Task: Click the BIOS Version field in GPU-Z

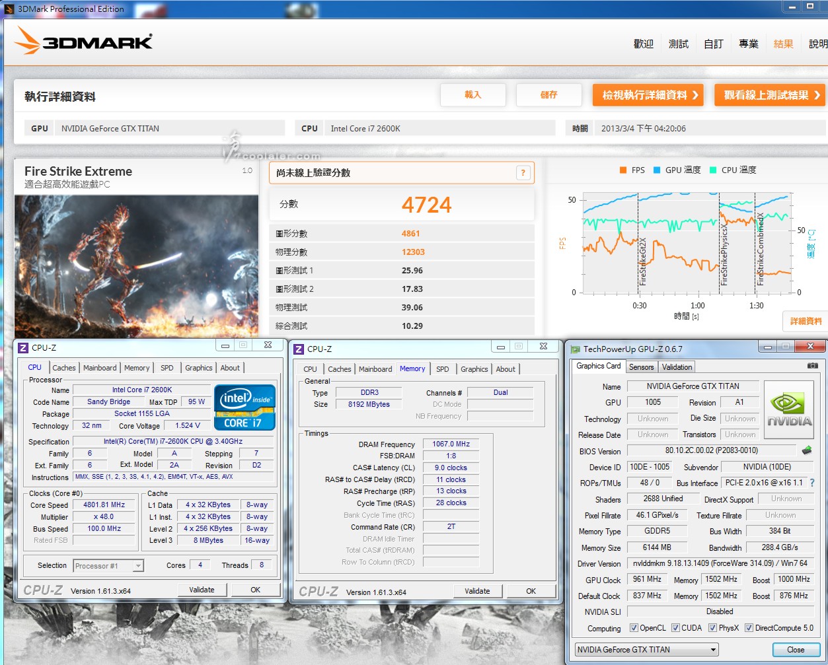Action: [x=712, y=450]
